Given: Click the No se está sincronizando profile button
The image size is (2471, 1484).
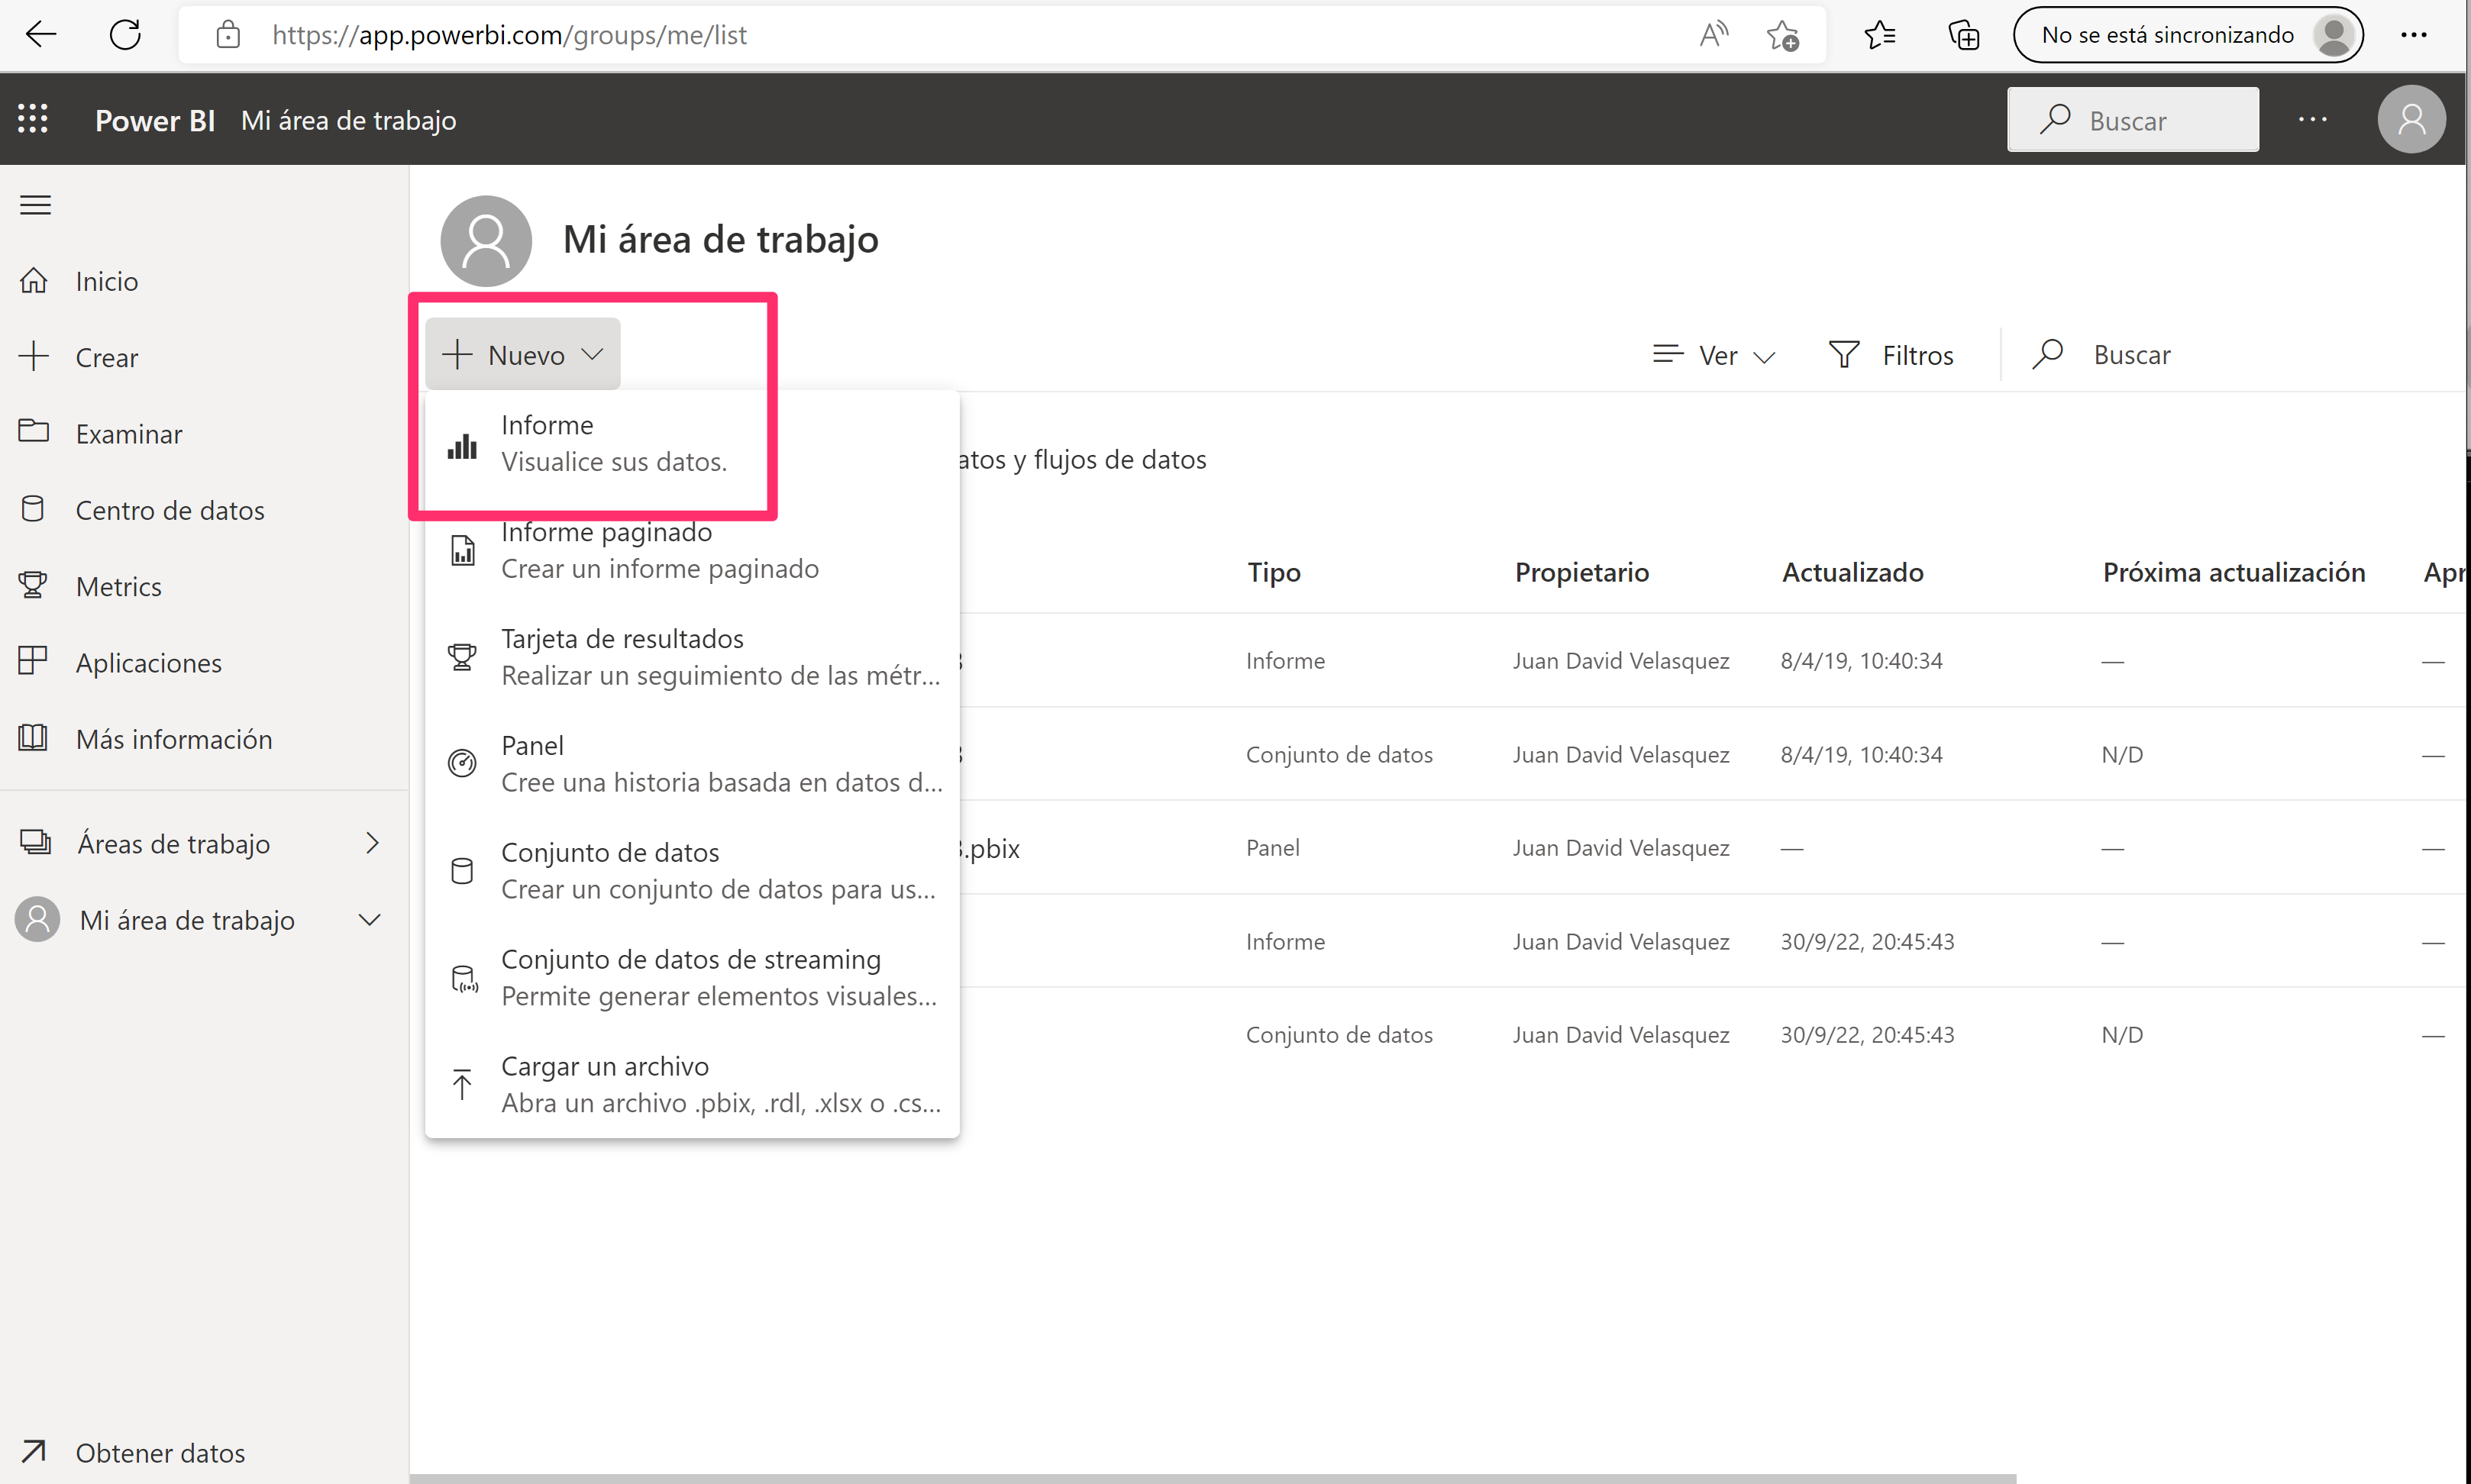Looking at the screenshot, I should [2188, 35].
